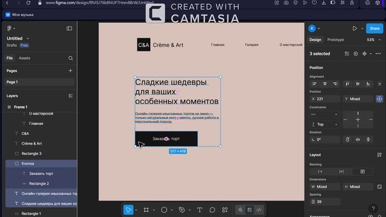This screenshot has height=217, width=386.
Task: Reload the page in the browser
Action: tap(28, 3)
